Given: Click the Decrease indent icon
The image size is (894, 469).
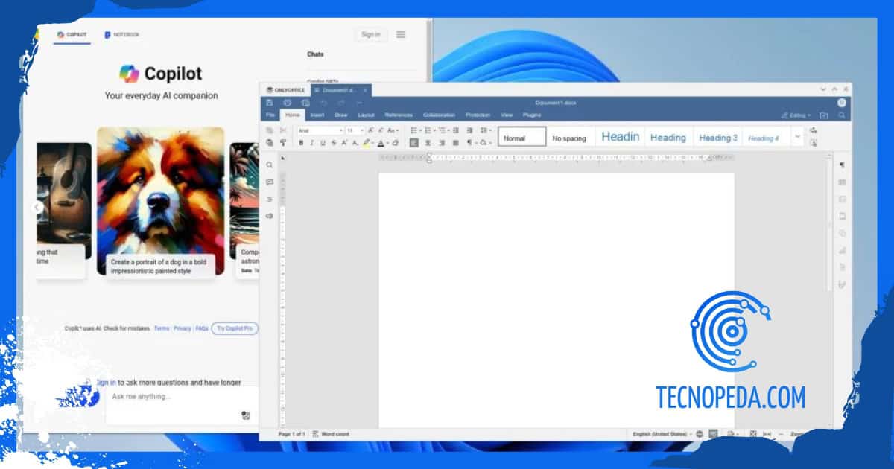Looking at the screenshot, I should pyautogui.click(x=456, y=130).
